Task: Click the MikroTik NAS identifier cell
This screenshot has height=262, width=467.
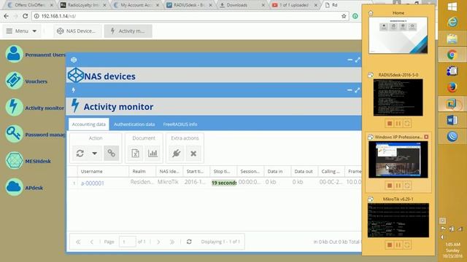Action: pos(168,182)
